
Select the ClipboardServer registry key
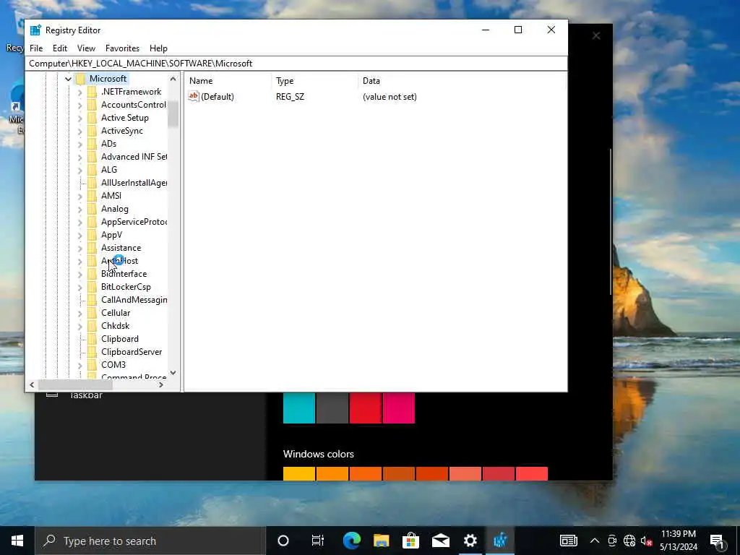click(132, 352)
